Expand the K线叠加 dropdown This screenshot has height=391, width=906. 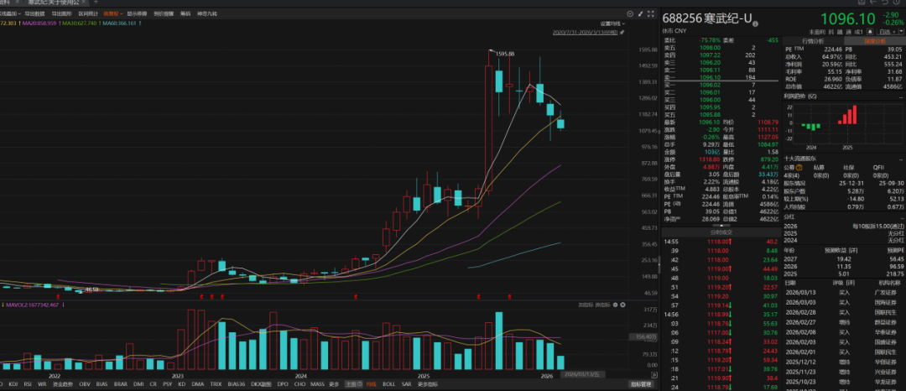click(10, 14)
